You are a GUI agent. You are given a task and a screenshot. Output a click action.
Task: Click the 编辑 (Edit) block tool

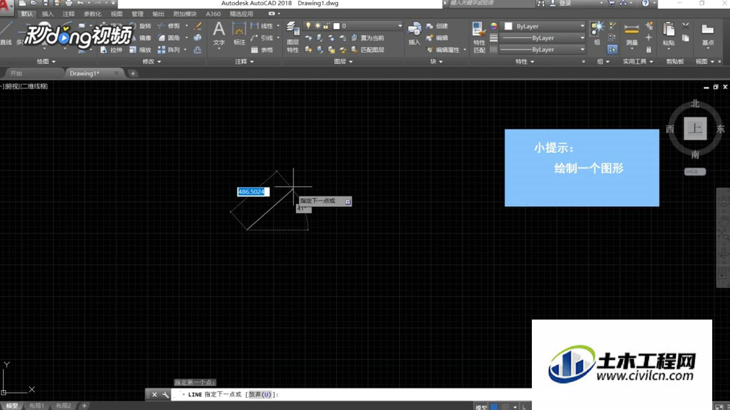point(437,38)
